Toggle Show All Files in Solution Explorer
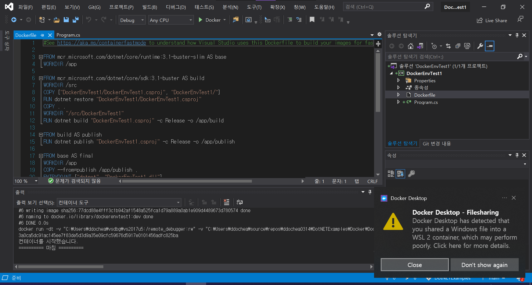Viewport: 532px width, 285px height. tap(467, 46)
